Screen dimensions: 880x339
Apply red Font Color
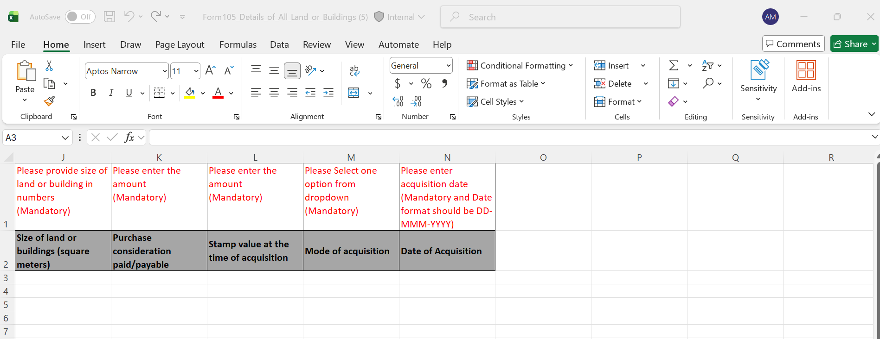218,93
